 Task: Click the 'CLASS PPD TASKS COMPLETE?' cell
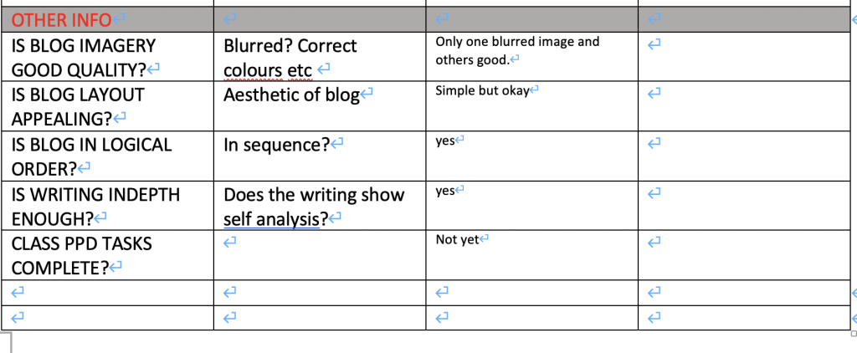click(81, 255)
